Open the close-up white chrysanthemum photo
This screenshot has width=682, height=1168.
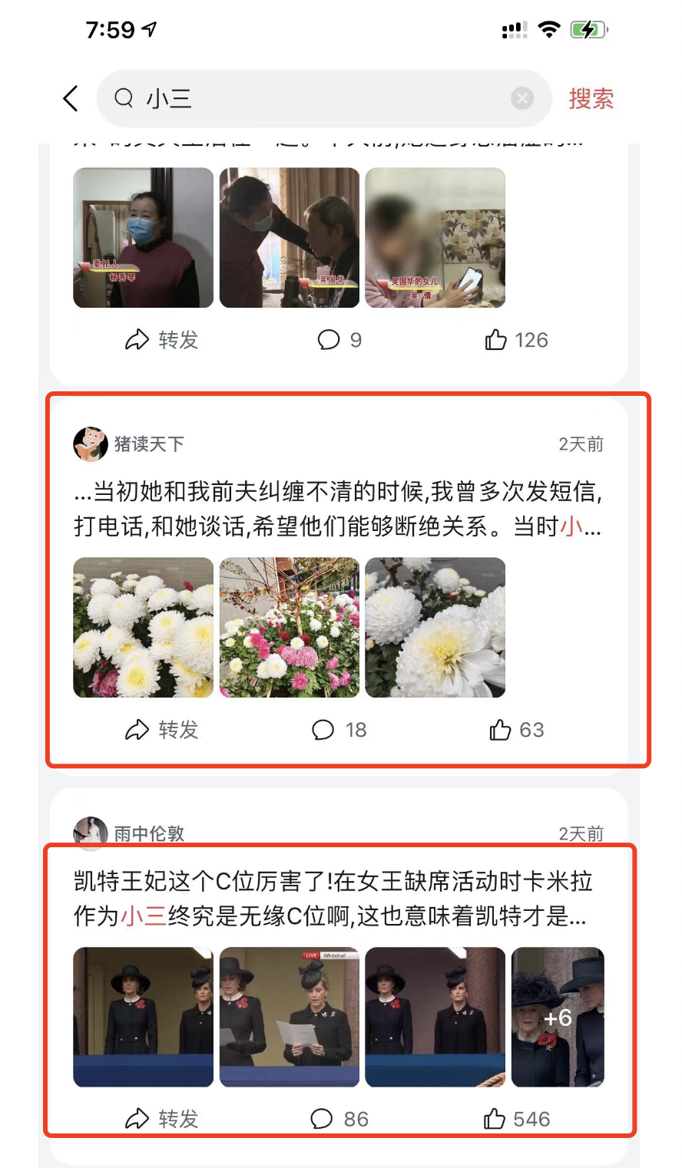pyautogui.click(x=435, y=628)
